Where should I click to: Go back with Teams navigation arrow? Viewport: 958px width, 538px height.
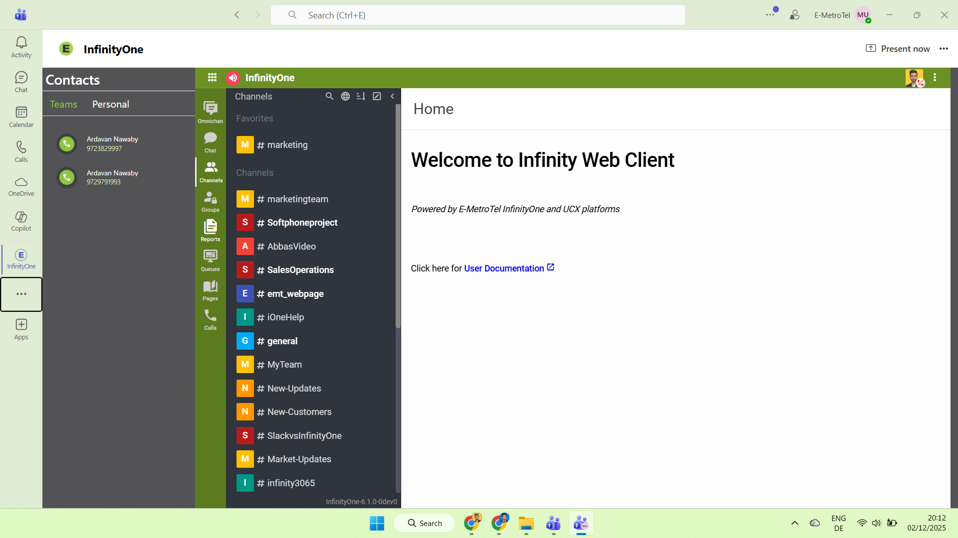coord(237,15)
